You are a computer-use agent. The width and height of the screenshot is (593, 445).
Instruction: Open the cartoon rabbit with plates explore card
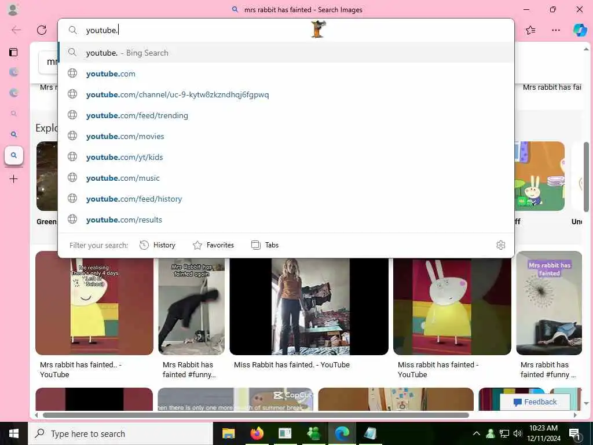540,176
